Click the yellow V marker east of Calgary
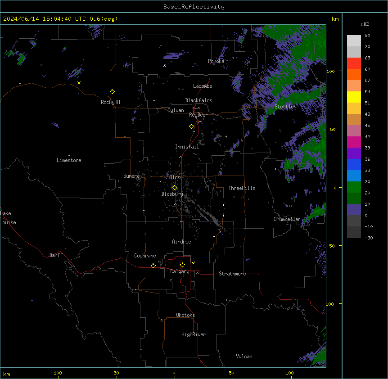This screenshot has height=379, width=388. click(x=193, y=263)
